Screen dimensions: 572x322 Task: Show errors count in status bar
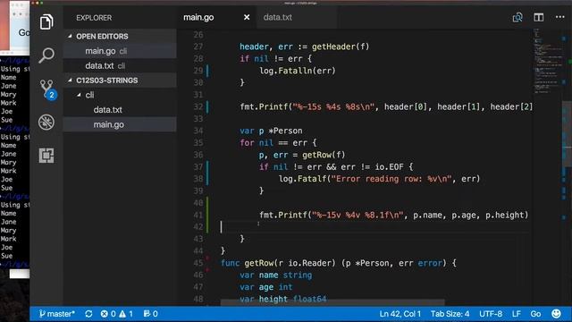[108, 314]
